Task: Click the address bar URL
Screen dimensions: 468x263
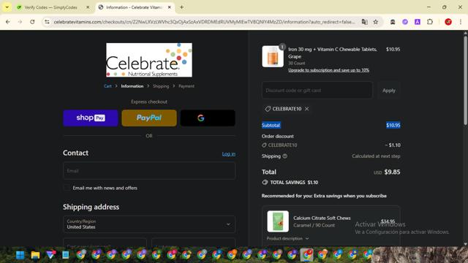Action: pyautogui.click(x=205, y=22)
